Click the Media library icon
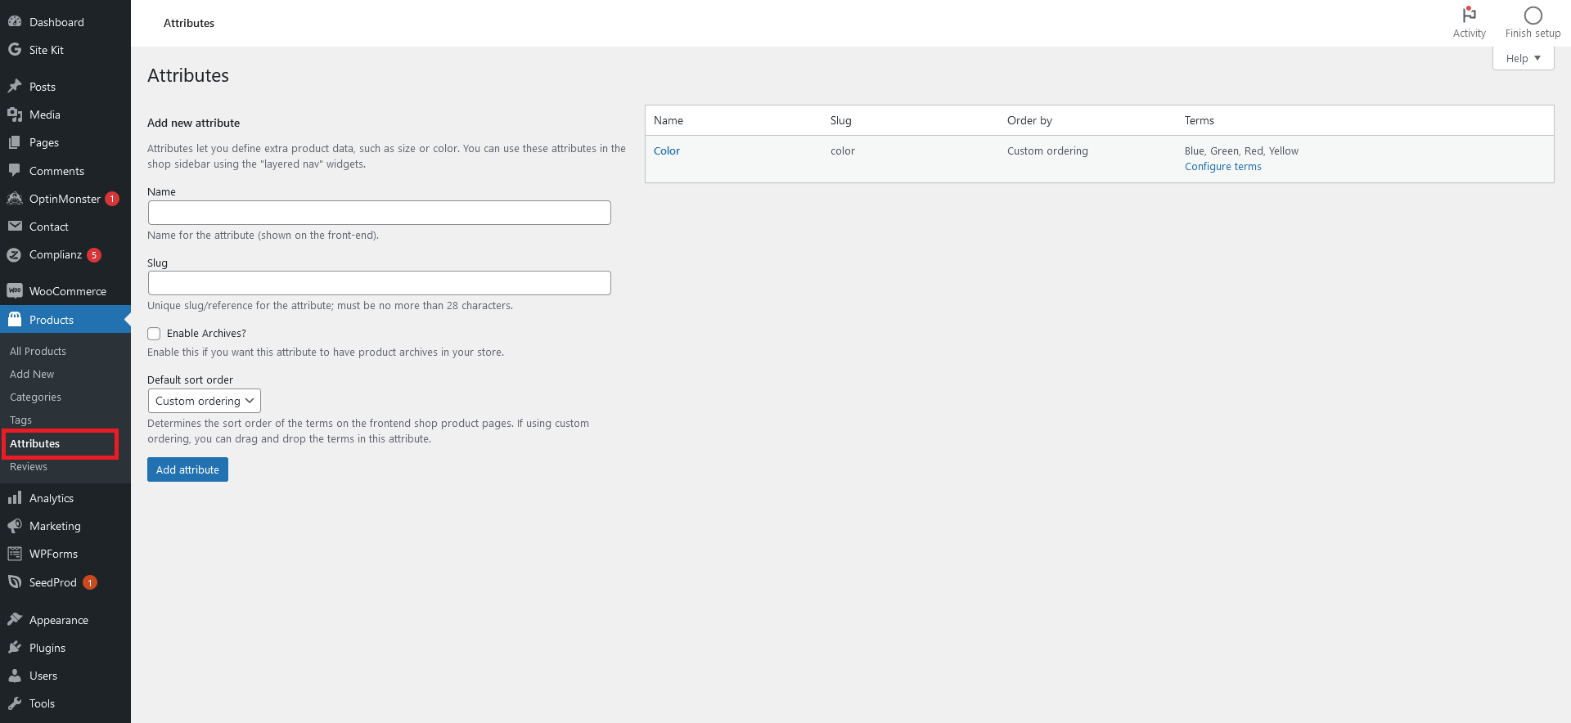The image size is (1571, 723). coord(15,115)
